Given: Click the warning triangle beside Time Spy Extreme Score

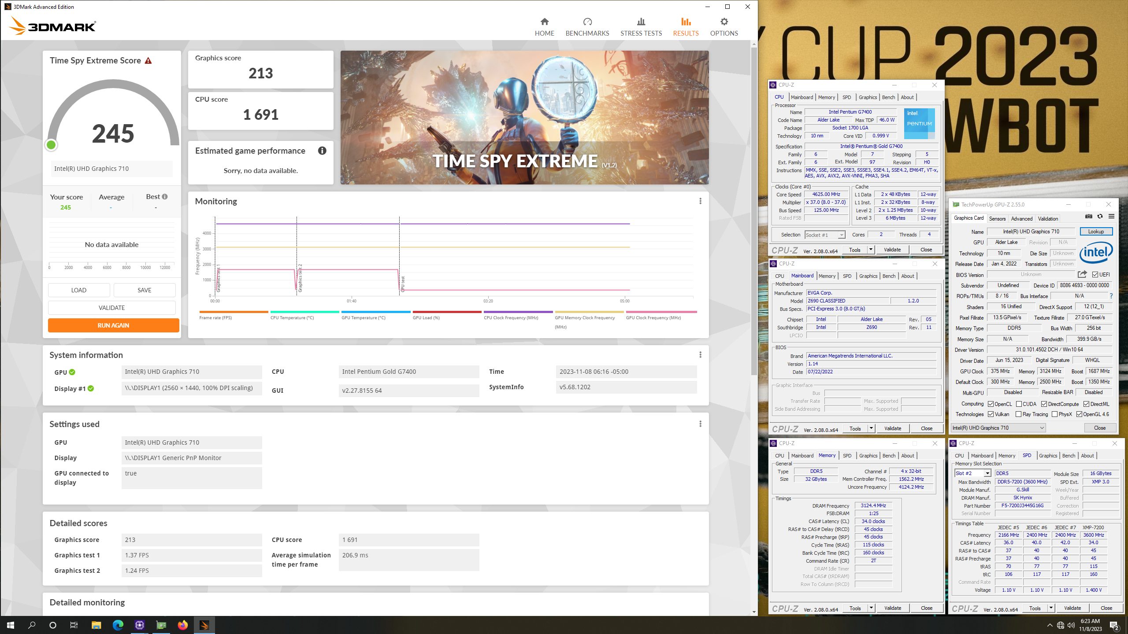Looking at the screenshot, I should (148, 61).
